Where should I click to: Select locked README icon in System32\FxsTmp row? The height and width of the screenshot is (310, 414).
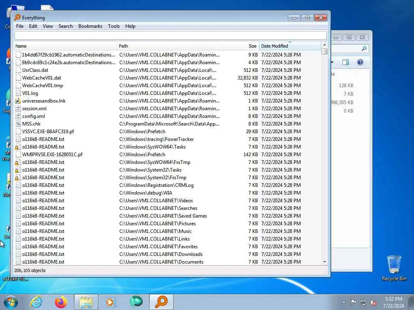point(18,178)
